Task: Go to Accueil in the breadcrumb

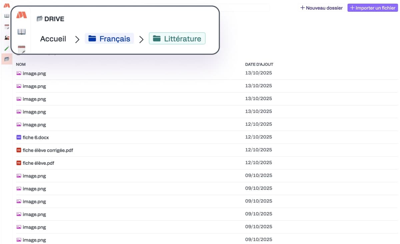Action: 53,39
